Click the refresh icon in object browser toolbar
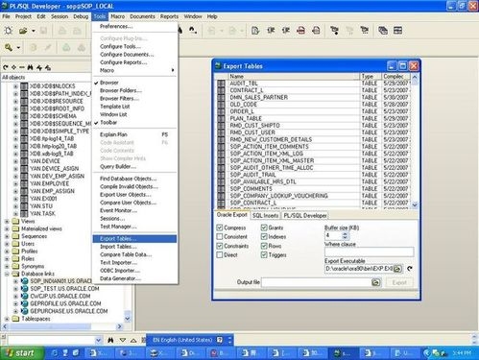Viewport: 479px width, 360px height. coord(6,67)
